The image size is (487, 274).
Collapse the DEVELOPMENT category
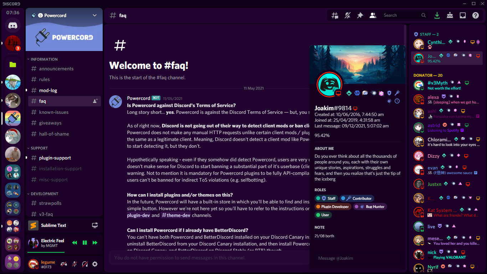pos(42,194)
